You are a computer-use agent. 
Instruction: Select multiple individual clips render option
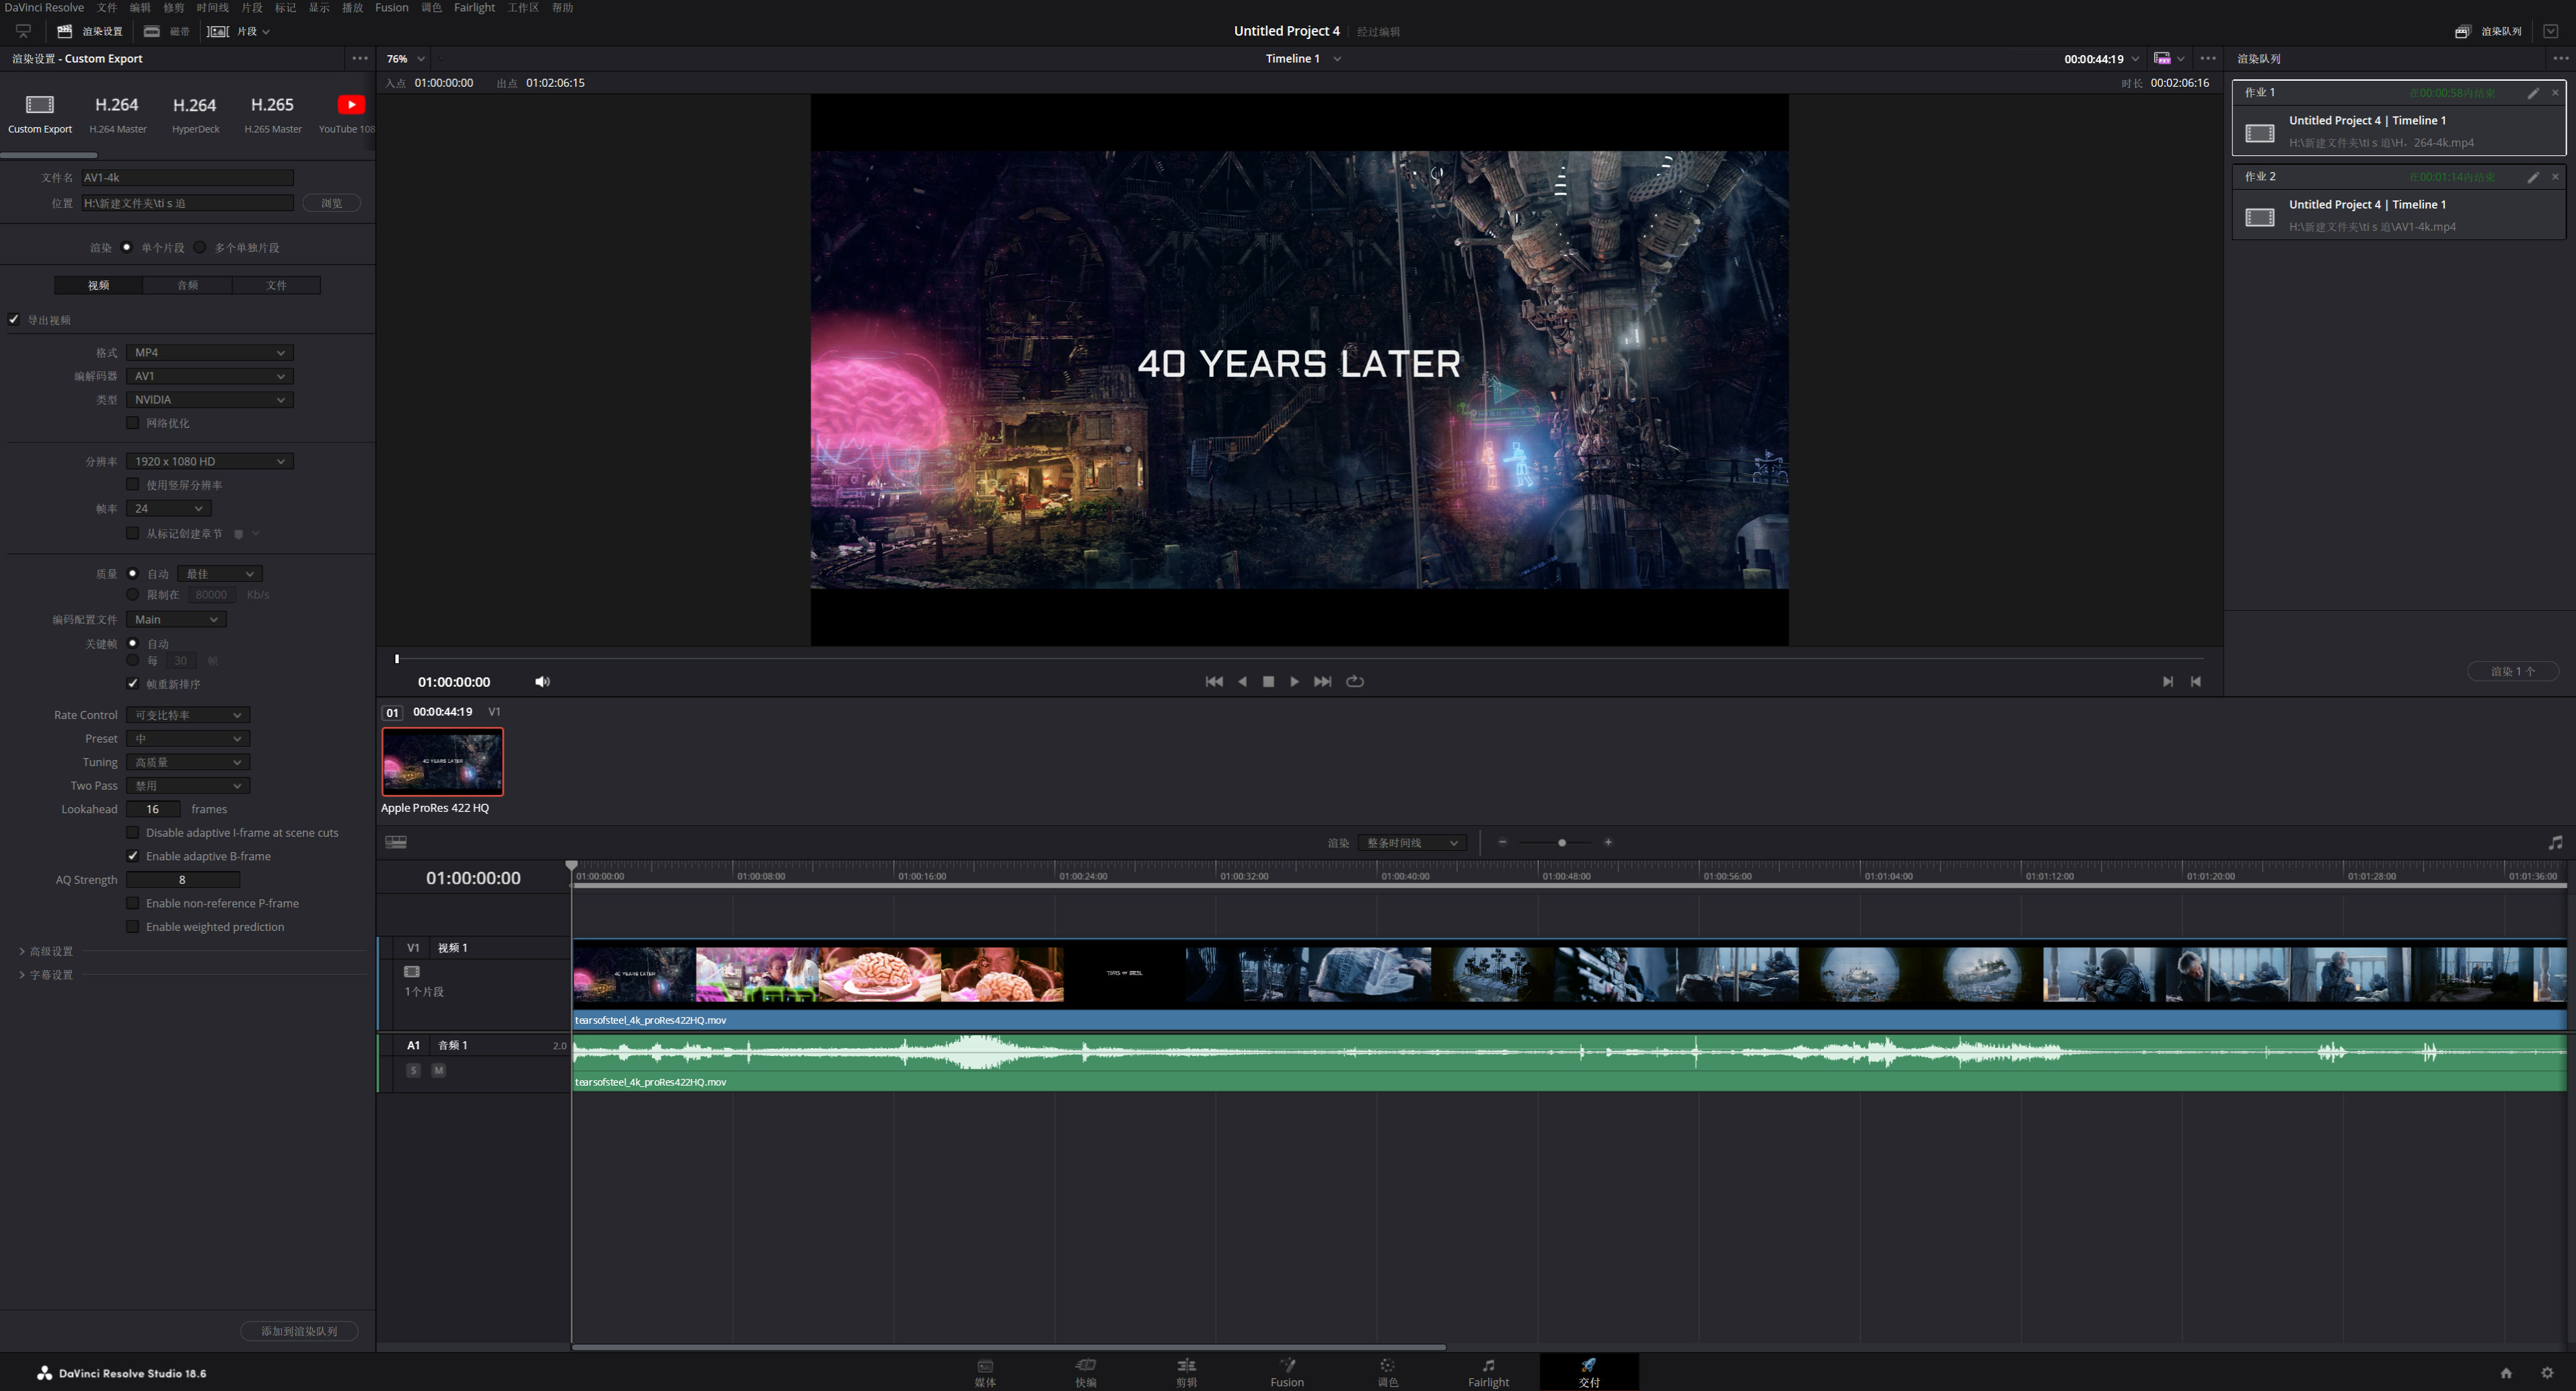coord(200,247)
